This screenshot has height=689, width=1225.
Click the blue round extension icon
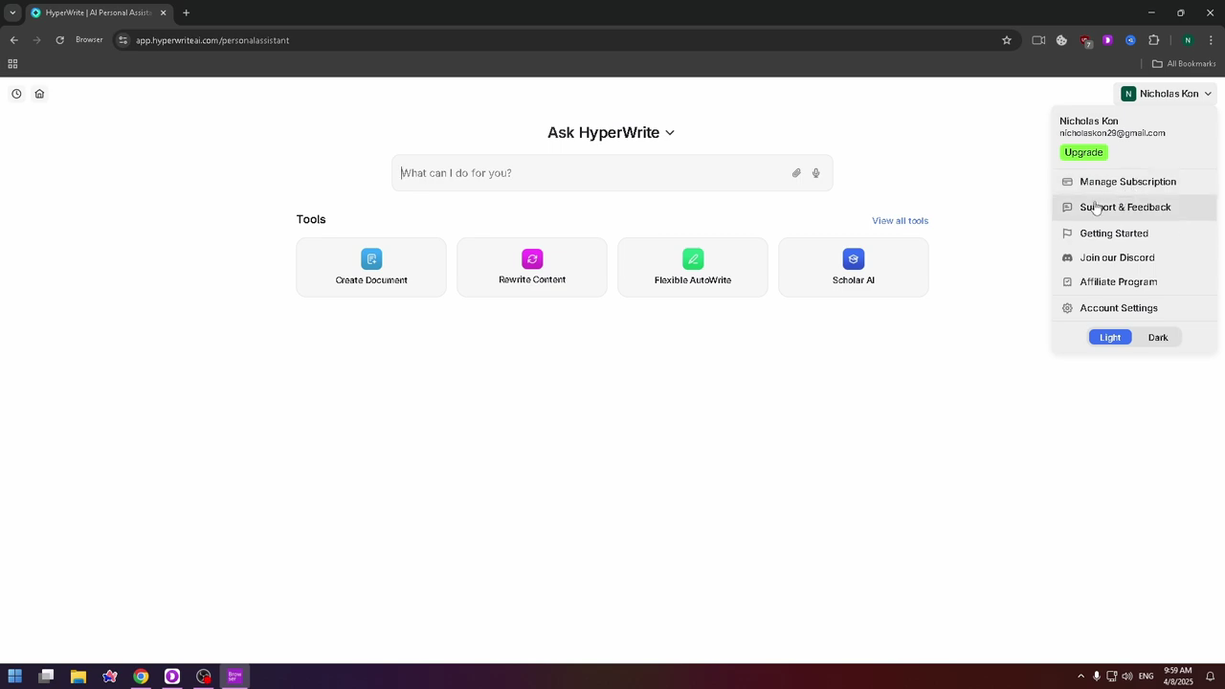[x=1130, y=40]
